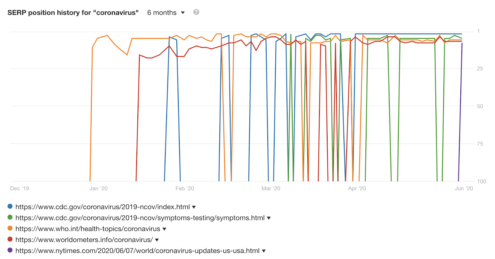Click the help question mark icon
The height and width of the screenshot is (259, 495).
(x=196, y=12)
